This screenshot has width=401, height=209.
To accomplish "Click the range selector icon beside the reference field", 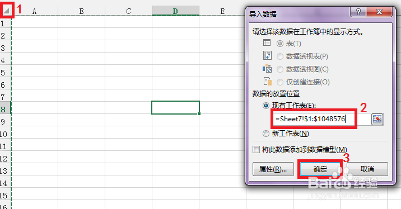I will click(x=377, y=119).
